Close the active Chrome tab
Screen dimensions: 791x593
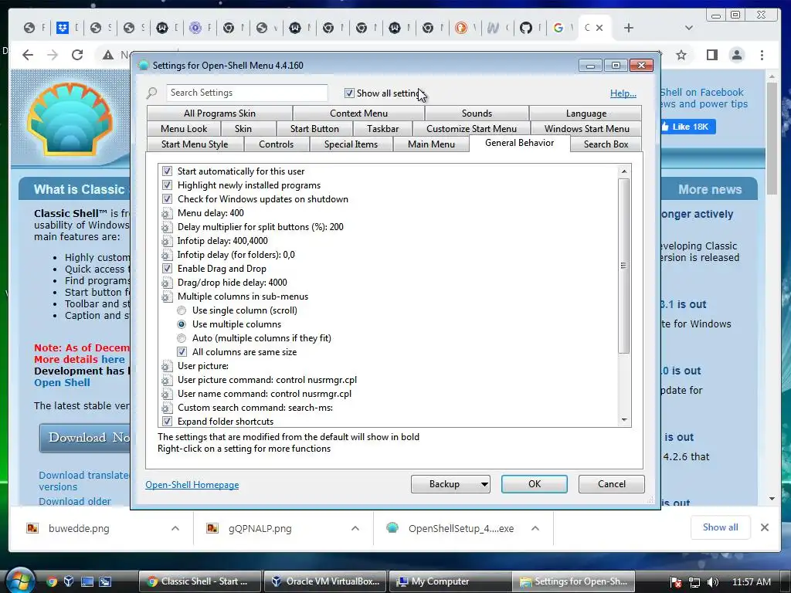click(599, 28)
